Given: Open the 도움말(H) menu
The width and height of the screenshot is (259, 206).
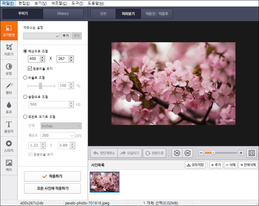Looking at the screenshot, I should [96, 3].
